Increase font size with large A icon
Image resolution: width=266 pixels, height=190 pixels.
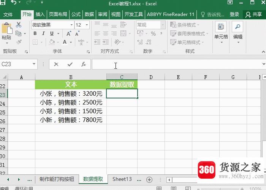pyautogui.click(x=68, y=33)
